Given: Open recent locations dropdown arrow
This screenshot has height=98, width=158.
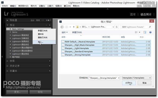Looking at the screenshot, I should pyautogui.click(x=70, y=27).
